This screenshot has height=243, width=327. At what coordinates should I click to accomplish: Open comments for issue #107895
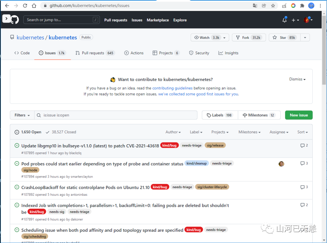pos(304,145)
